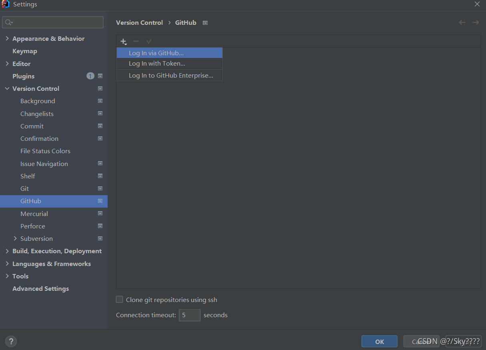The height and width of the screenshot is (350, 486).
Task: Collapse the Version Control section
Action: 7,88
